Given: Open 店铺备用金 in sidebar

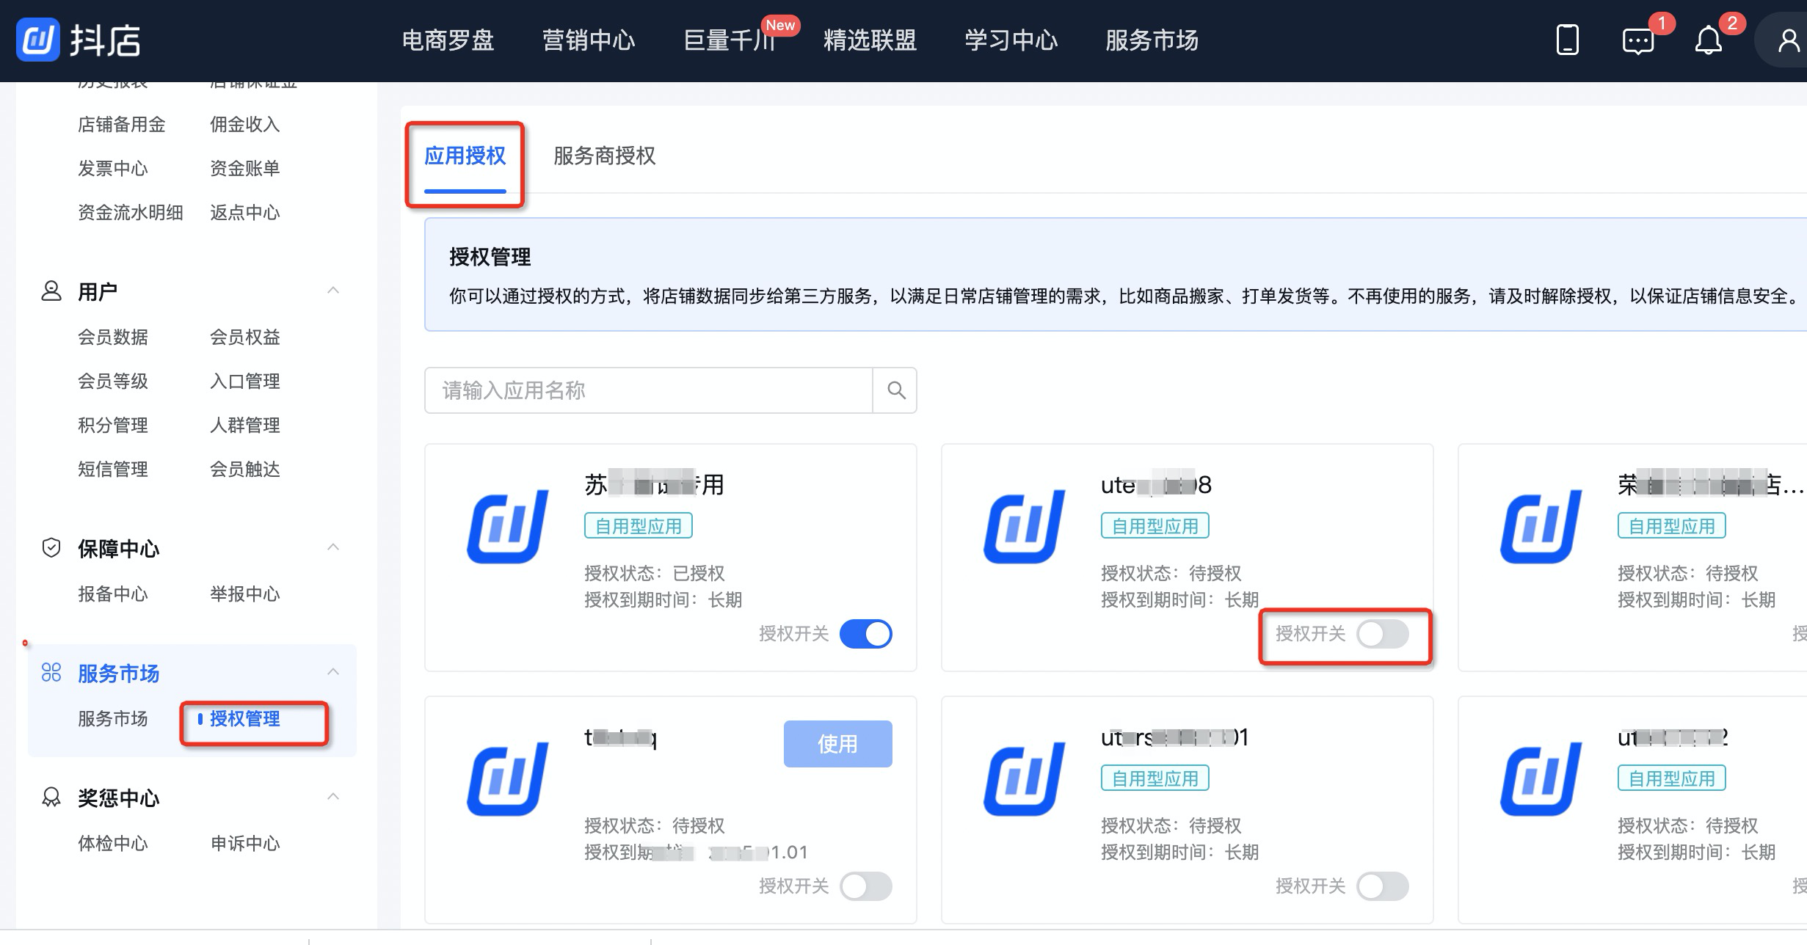Looking at the screenshot, I should (x=122, y=125).
